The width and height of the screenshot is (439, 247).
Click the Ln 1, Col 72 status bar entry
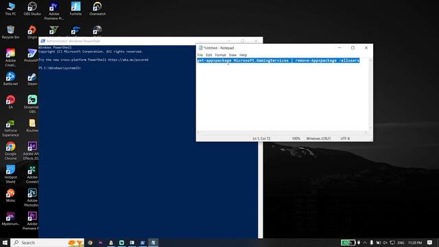[x=261, y=139]
